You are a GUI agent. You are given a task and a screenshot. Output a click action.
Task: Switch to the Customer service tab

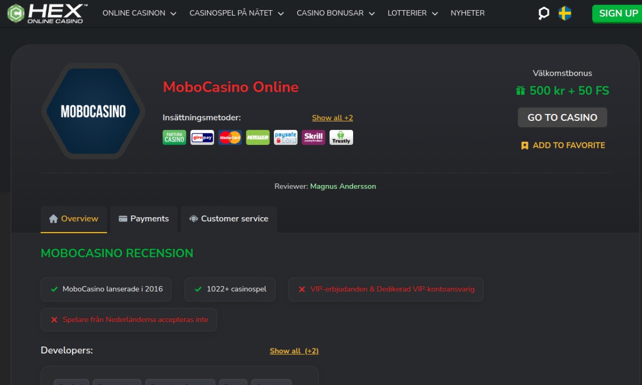pos(229,219)
